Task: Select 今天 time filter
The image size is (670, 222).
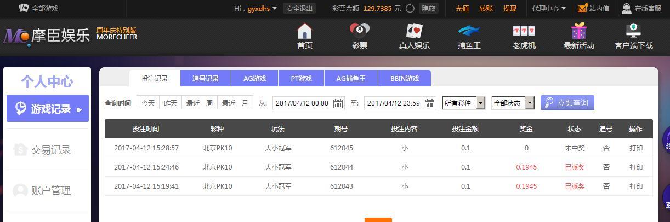Action: pyautogui.click(x=148, y=103)
